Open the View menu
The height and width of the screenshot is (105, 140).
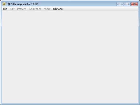47,9
